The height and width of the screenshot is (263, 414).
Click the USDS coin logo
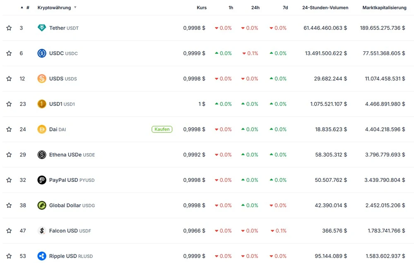[x=41, y=78]
